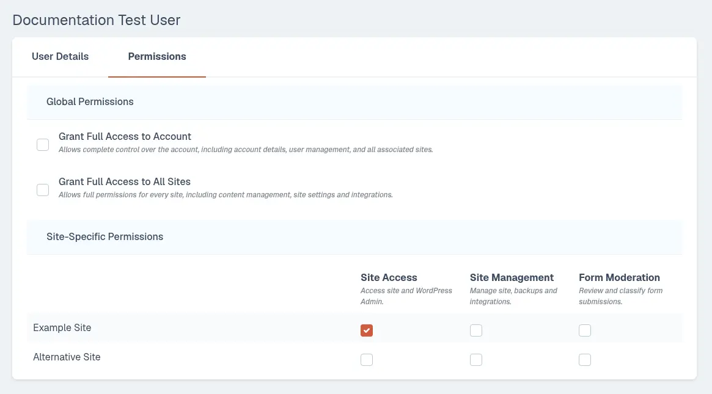Image resolution: width=712 pixels, height=394 pixels.
Task: Click the 'Access site and WordPress Admin.' description
Action: [406, 296]
